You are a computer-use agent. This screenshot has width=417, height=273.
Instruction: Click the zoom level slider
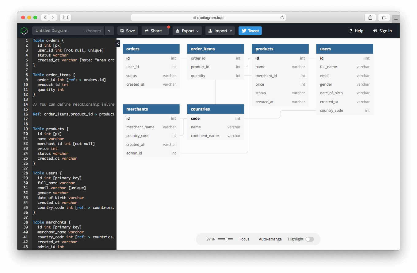(x=226, y=239)
